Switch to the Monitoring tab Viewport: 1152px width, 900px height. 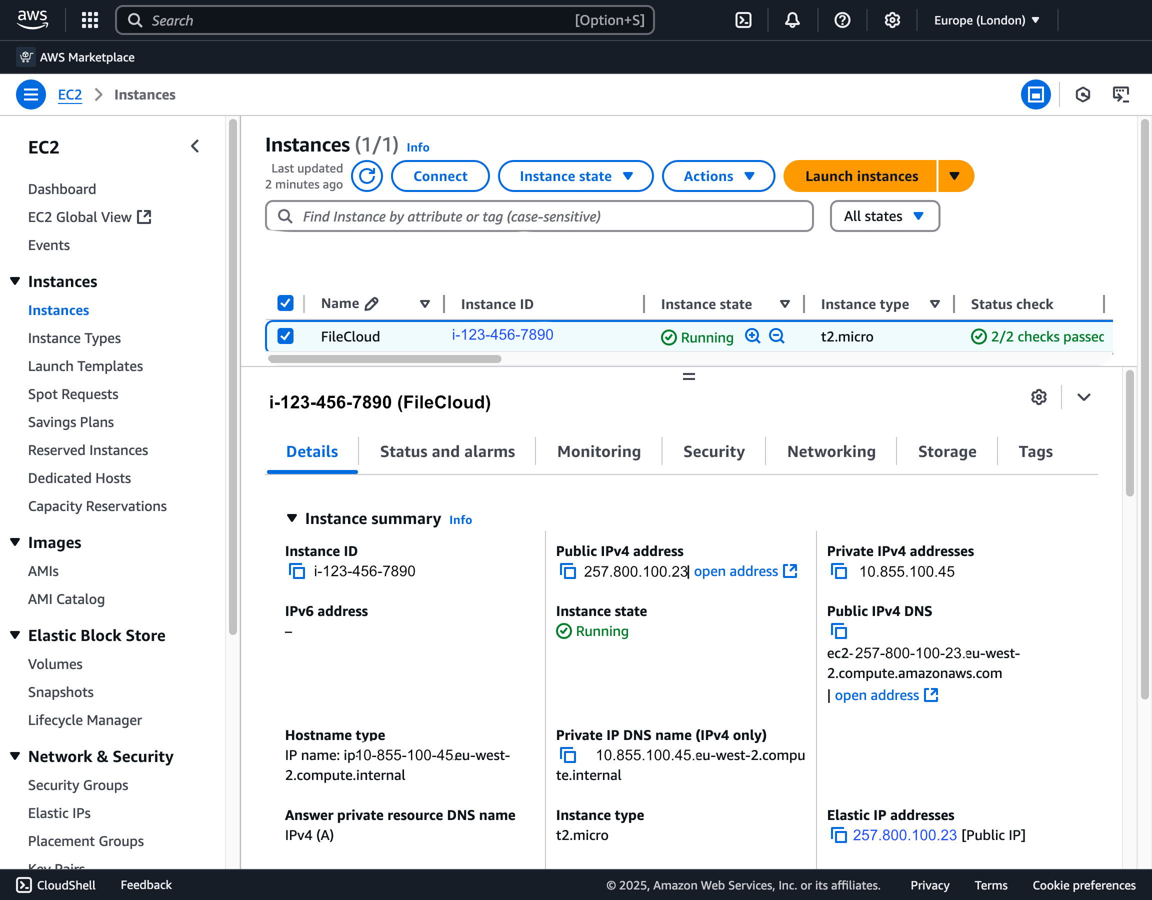[x=598, y=451]
